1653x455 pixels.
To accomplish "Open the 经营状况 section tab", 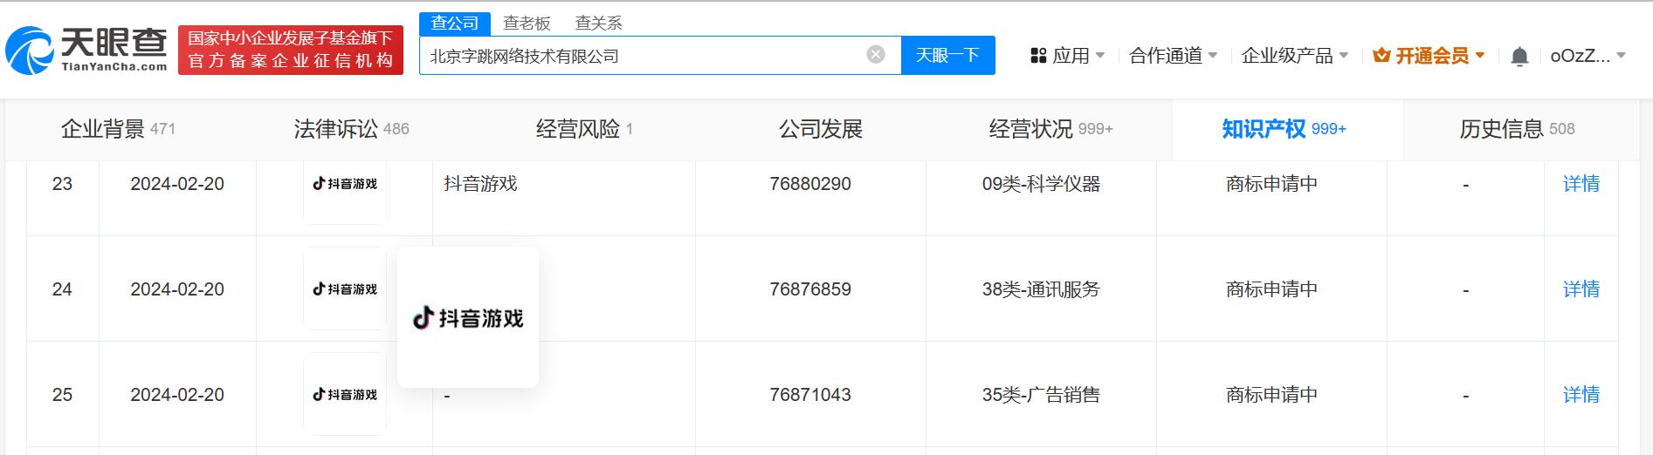I will (1050, 129).
